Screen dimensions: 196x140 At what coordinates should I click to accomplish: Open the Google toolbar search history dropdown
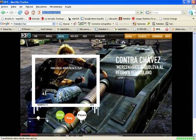click(x=54, y=24)
